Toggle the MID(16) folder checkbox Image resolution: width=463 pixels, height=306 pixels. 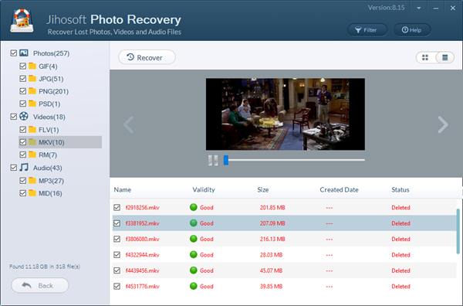[x=22, y=193]
